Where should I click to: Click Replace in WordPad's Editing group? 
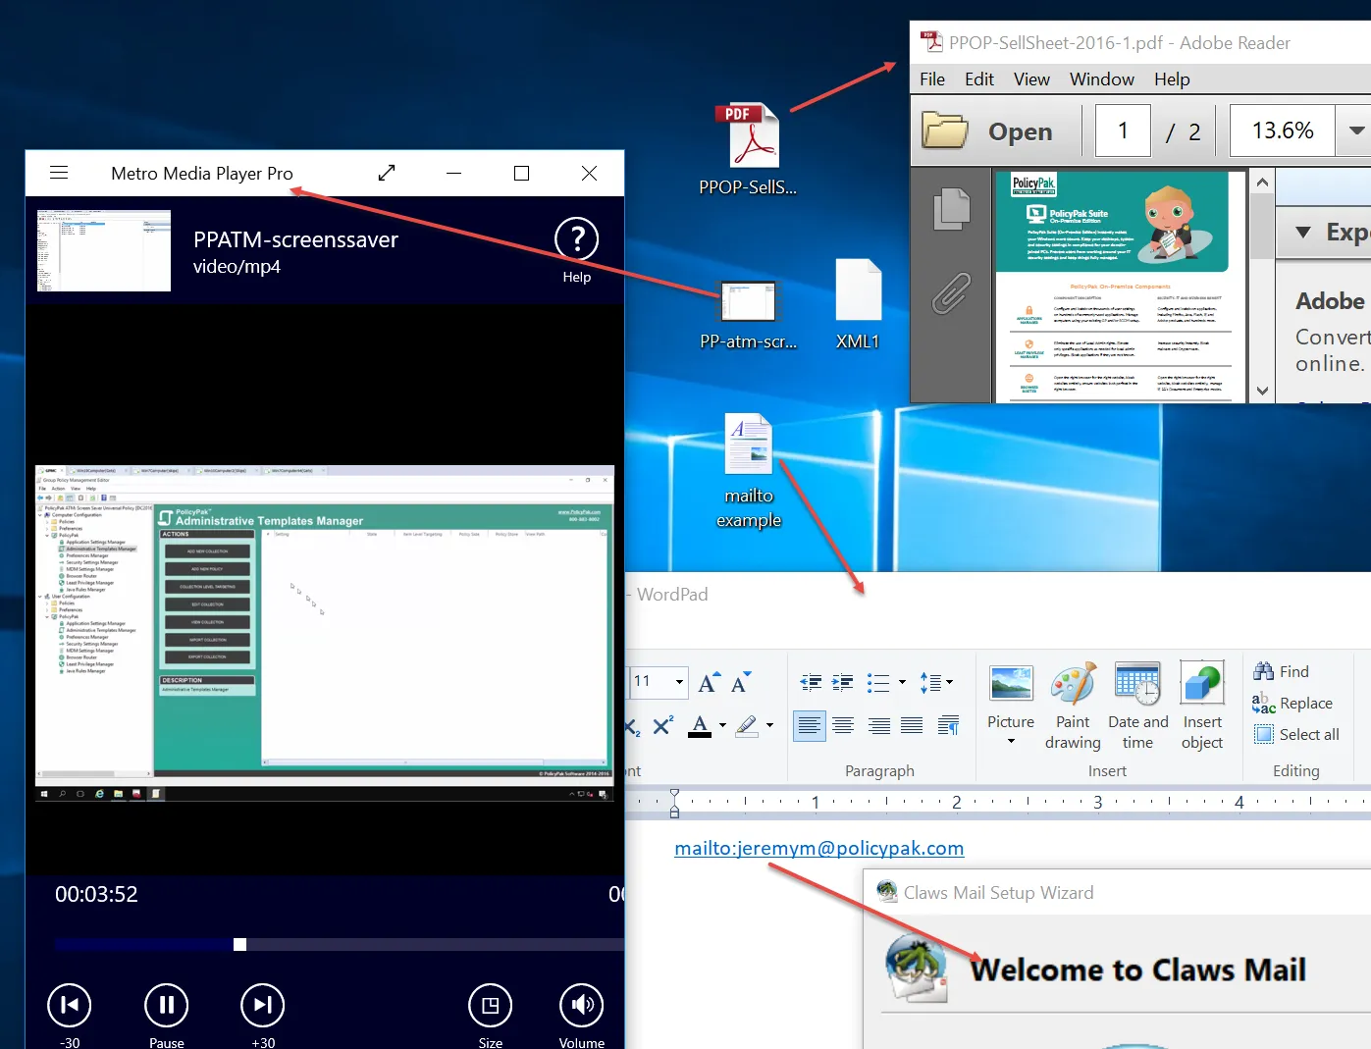(1292, 703)
